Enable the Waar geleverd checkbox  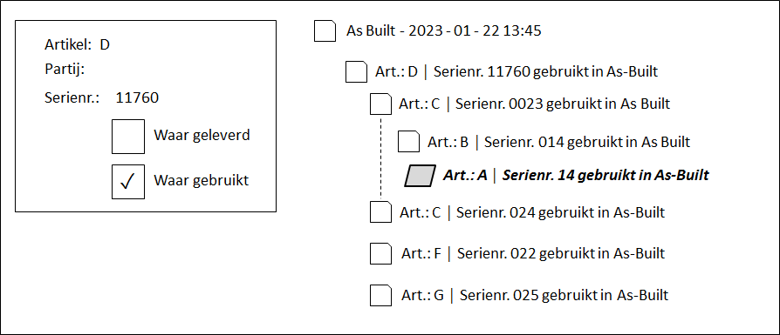(x=128, y=137)
